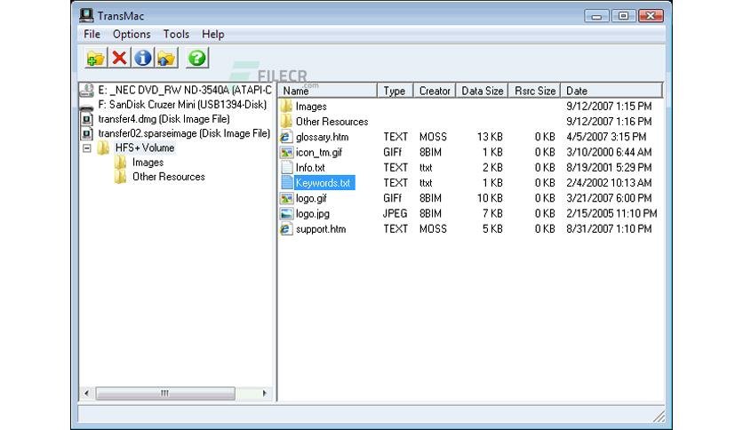
Task: Click the JPEG type cell
Action: coord(395,213)
